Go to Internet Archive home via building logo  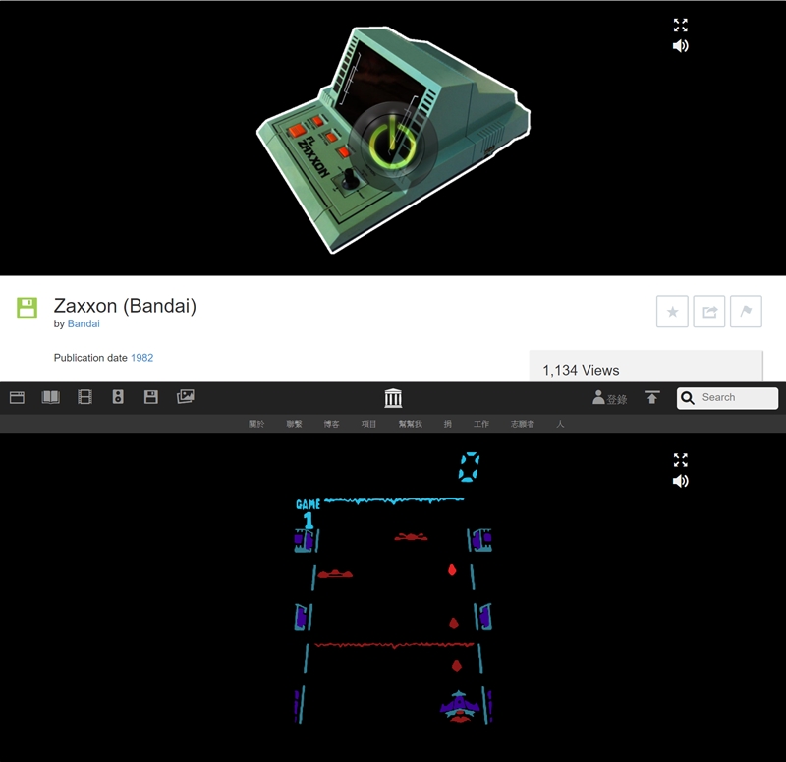pyautogui.click(x=393, y=398)
